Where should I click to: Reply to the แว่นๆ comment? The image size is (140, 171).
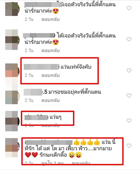point(51,126)
